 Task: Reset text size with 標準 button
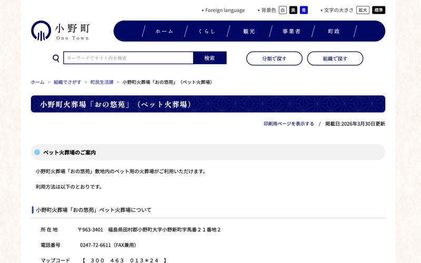pyautogui.click(x=378, y=10)
